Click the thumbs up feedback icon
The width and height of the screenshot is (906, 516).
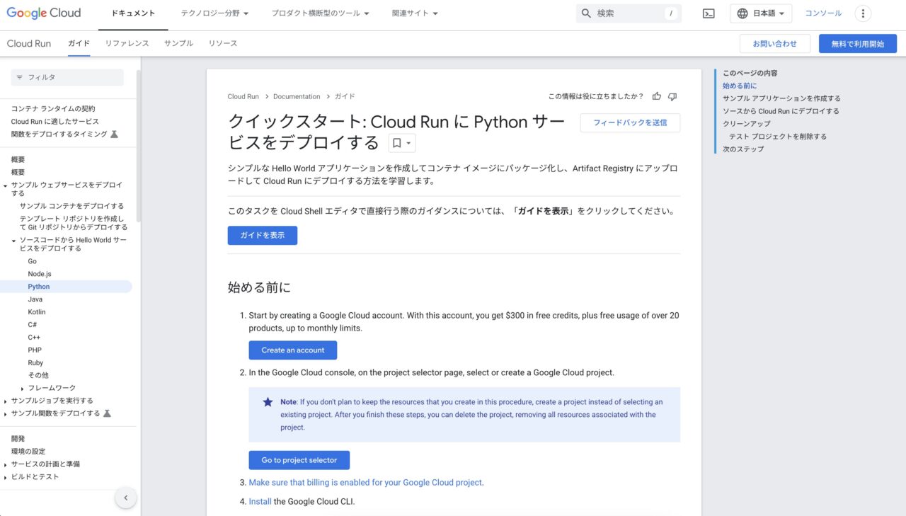657,96
